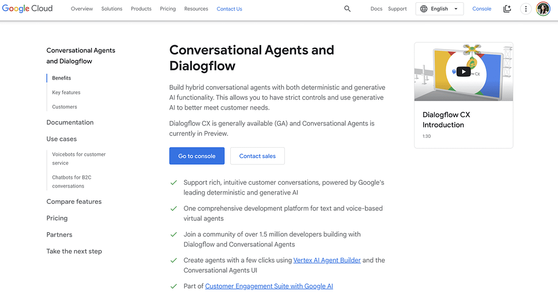Open the search magnifier icon
This screenshot has width=558, height=297.
pos(347,9)
